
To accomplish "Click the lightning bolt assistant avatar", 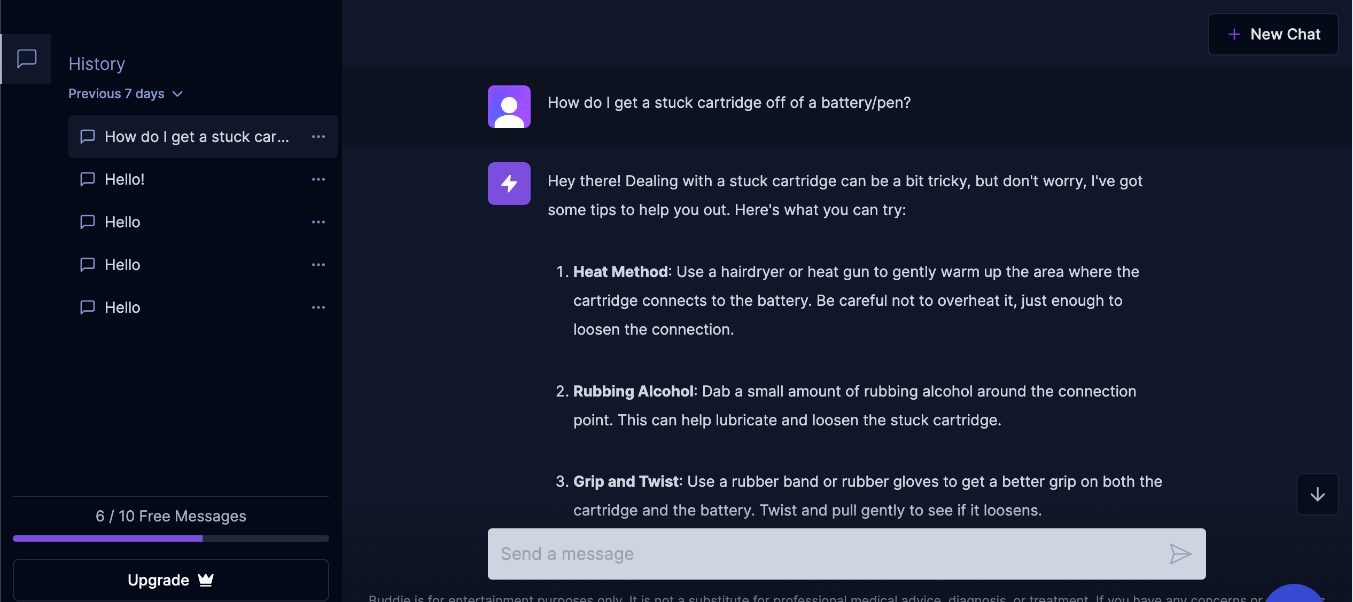I will tap(509, 184).
